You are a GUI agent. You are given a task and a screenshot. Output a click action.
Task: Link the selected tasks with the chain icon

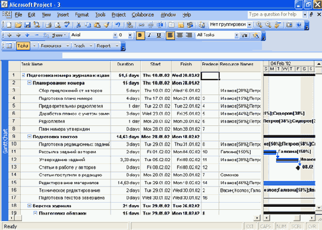(141, 25)
